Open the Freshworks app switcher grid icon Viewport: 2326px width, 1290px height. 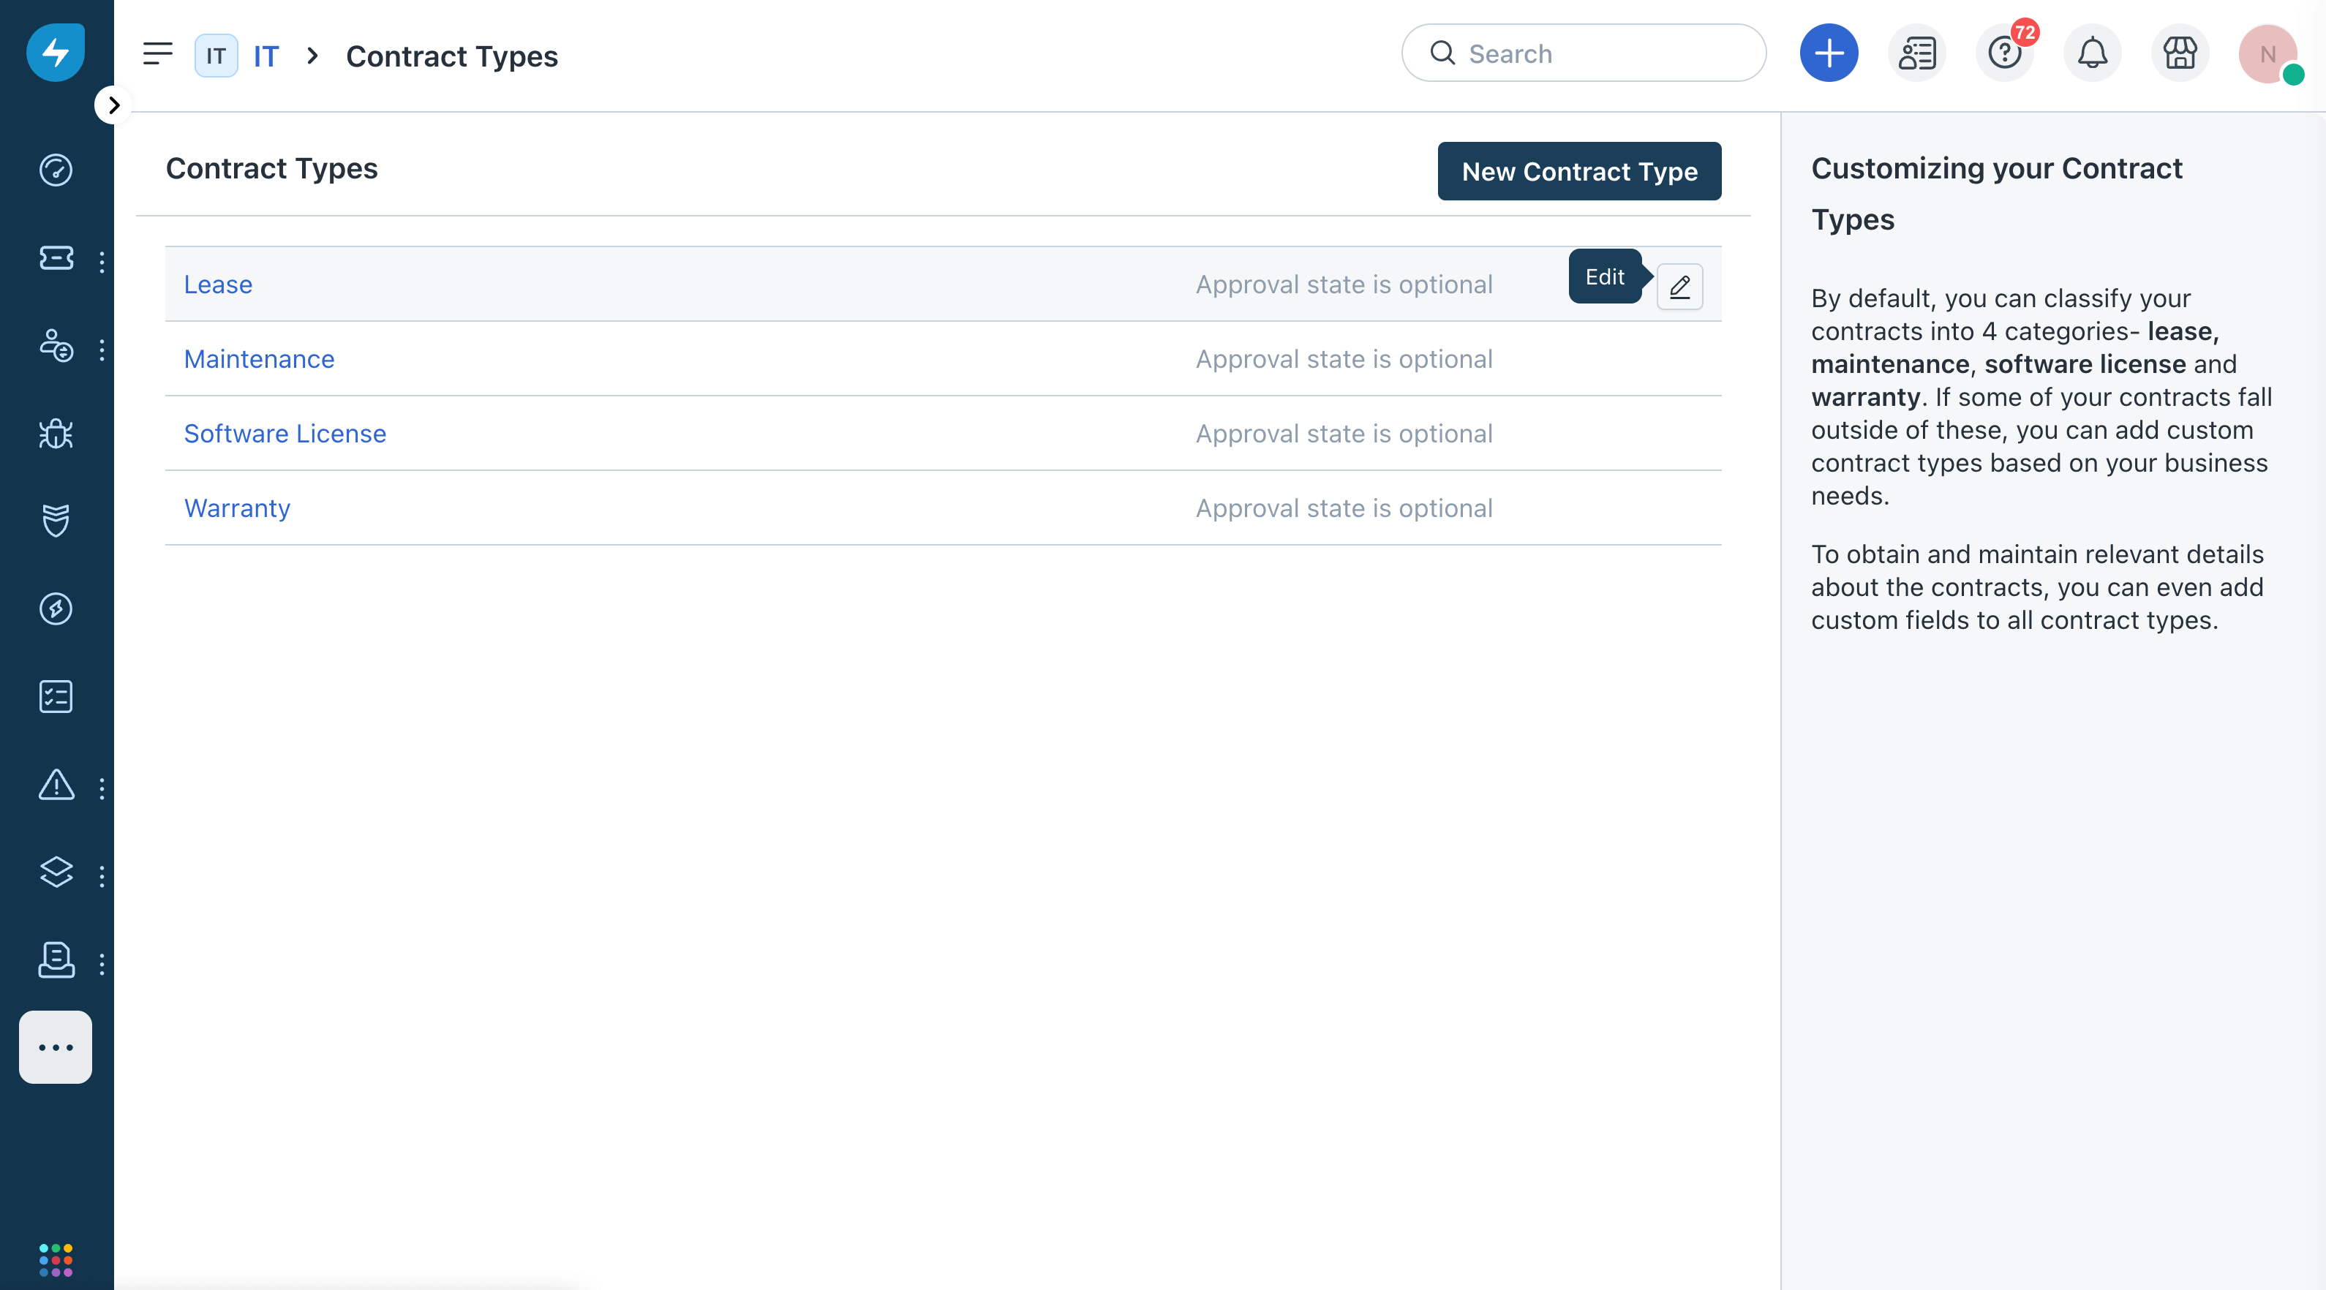tap(56, 1259)
